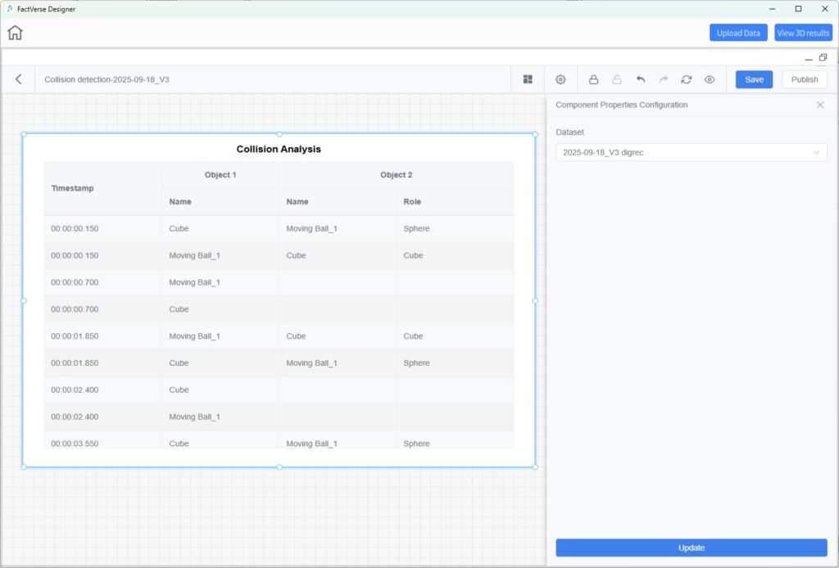839x568 pixels.
Task: Click the Collision Analysis table title
Action: pyautogui.click(x=279, y=149)
